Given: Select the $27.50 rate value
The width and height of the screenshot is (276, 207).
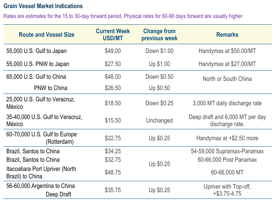Looking at the screenshot, I should 113,64.
